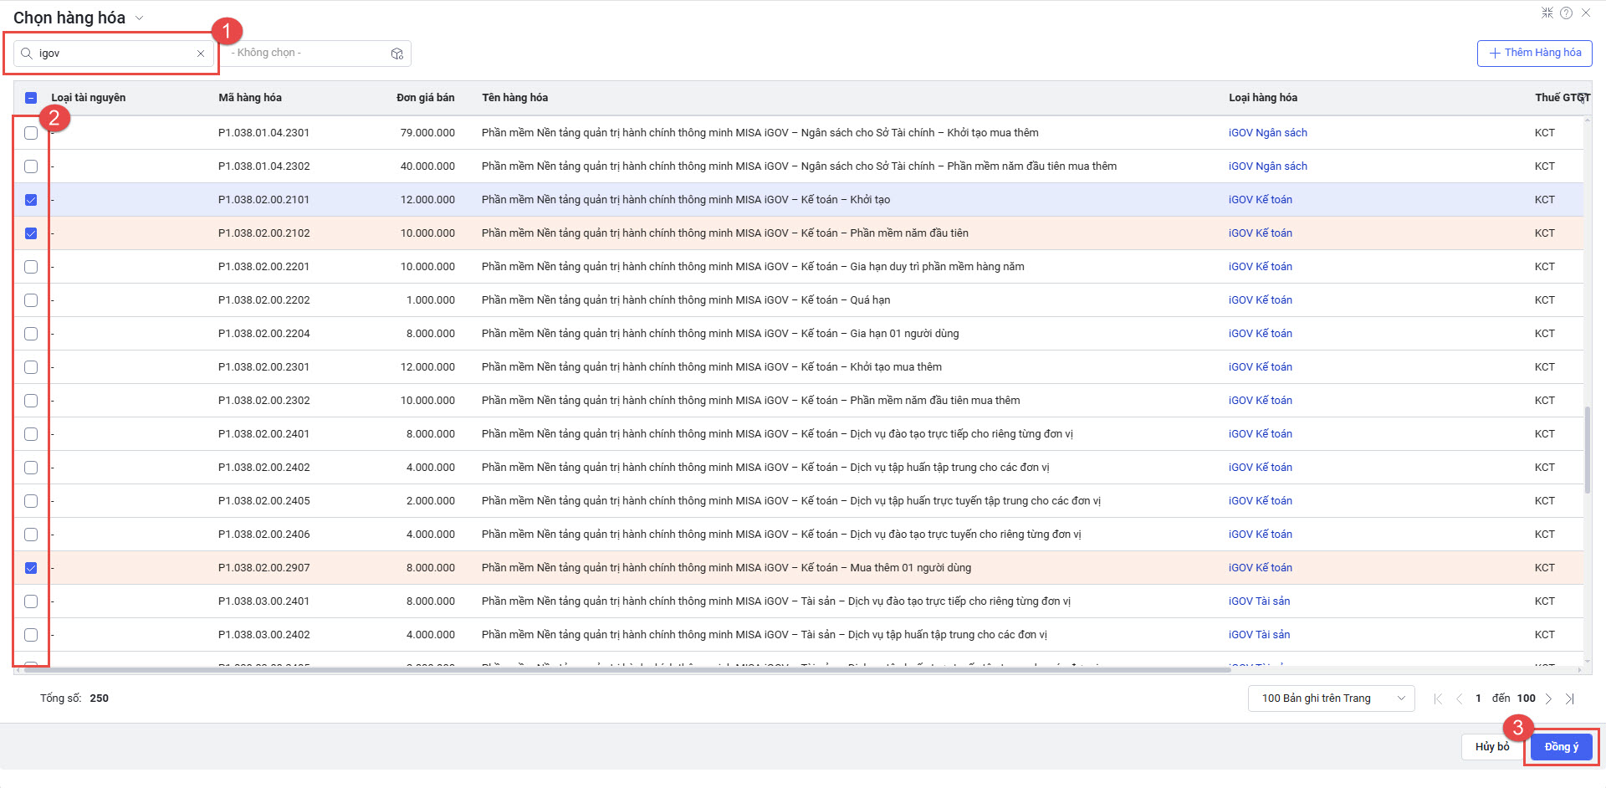Click the collapse dialog arrows icon
The image size is (1606, 788).
click(x=1547, y=13)
